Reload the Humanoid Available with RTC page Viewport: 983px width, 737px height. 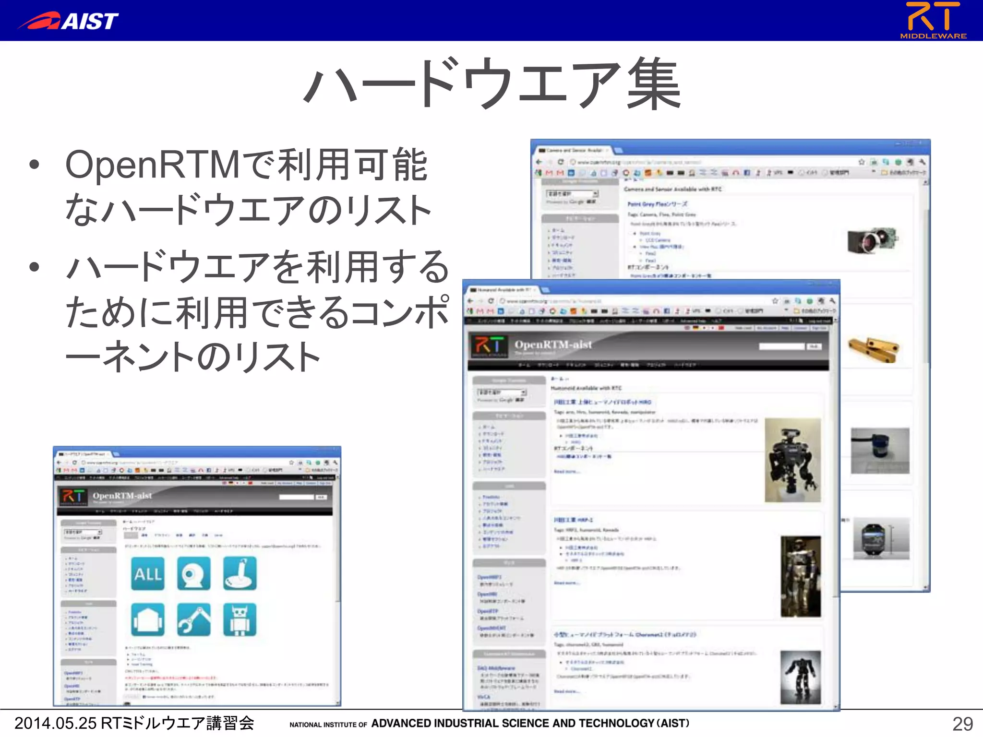click(491, 301)
